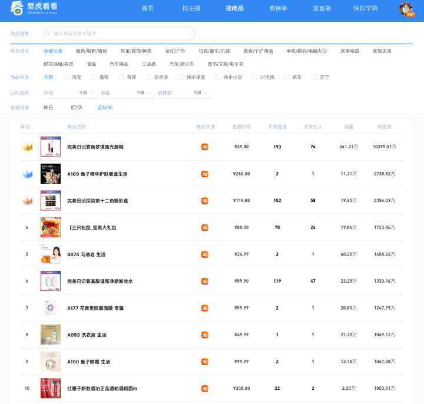Viewport: 424px width, 404px height.
Task: Click the blue crown second-place icon
Action: coord(27,174)
